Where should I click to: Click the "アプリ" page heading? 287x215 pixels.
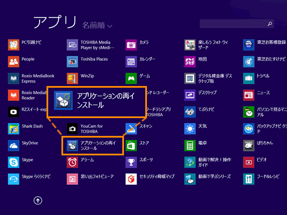pyautogui.click(x=55, y=22)
